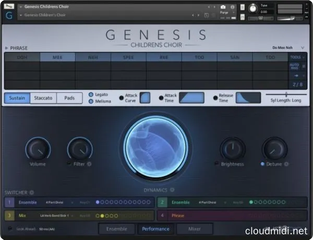Open the Filter settings gear
Viewport: 313px width, 240px height.
point(89,164)
